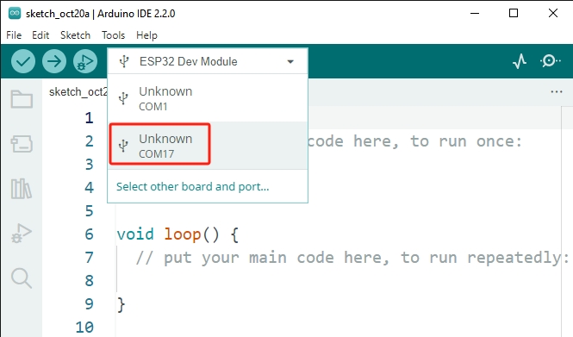
Task: Open the Search sidebar panel
Action: pos(22,278)
